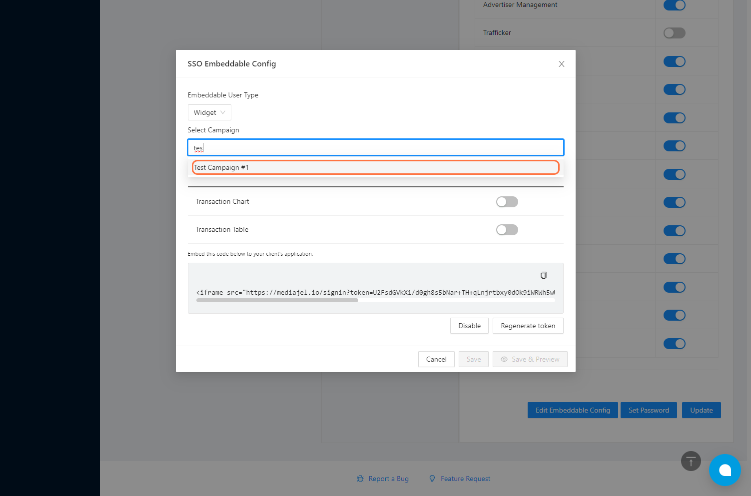
Task: Click the bug icon in footer
Action: 360,479
